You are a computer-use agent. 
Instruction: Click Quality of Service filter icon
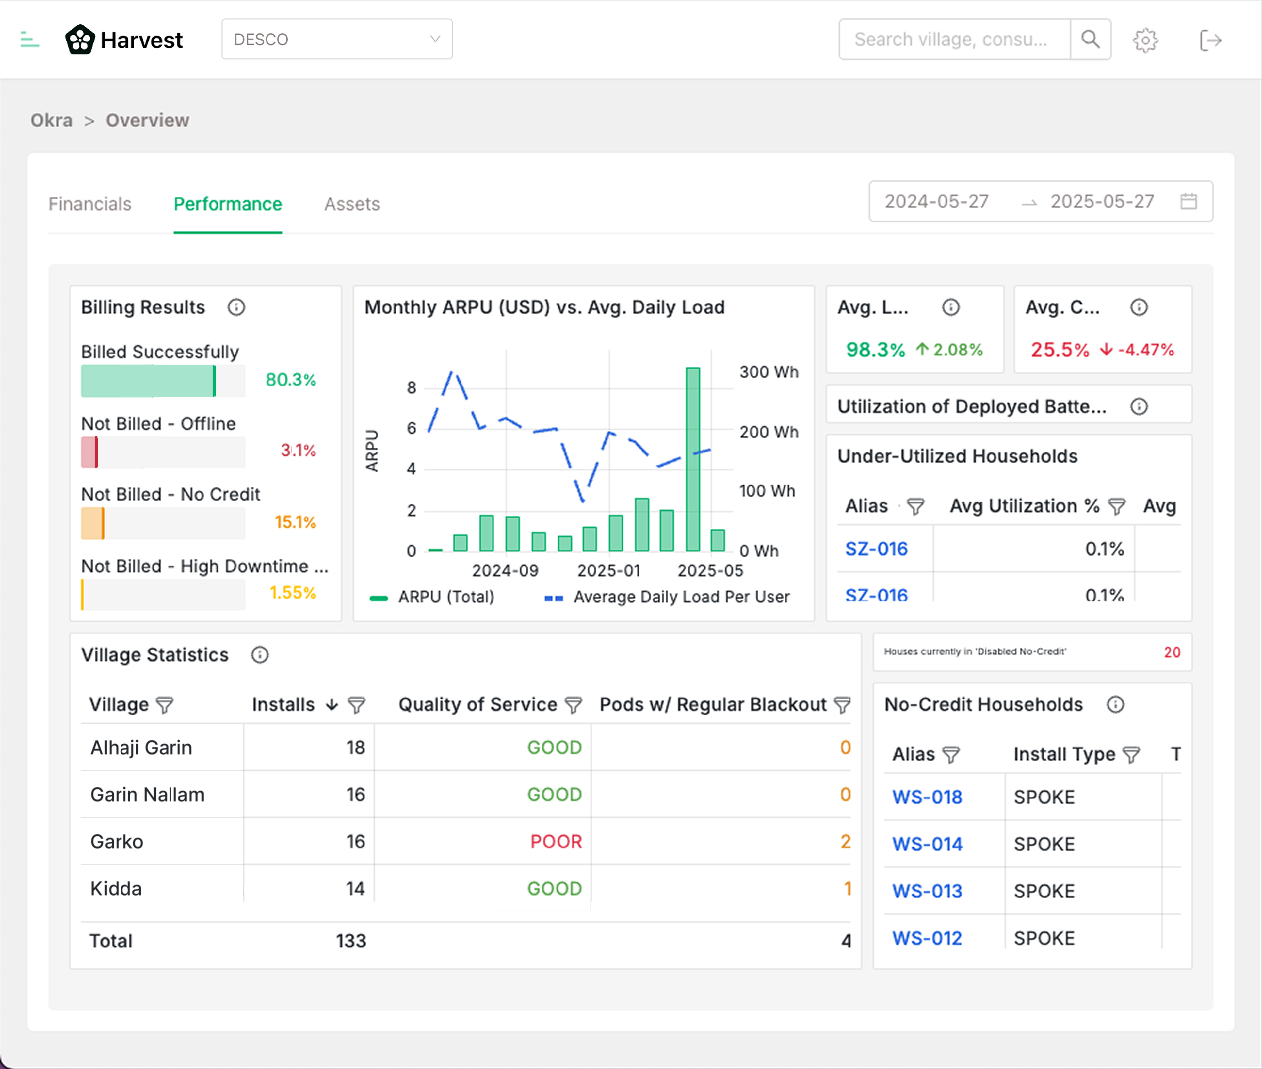(573, 705)
